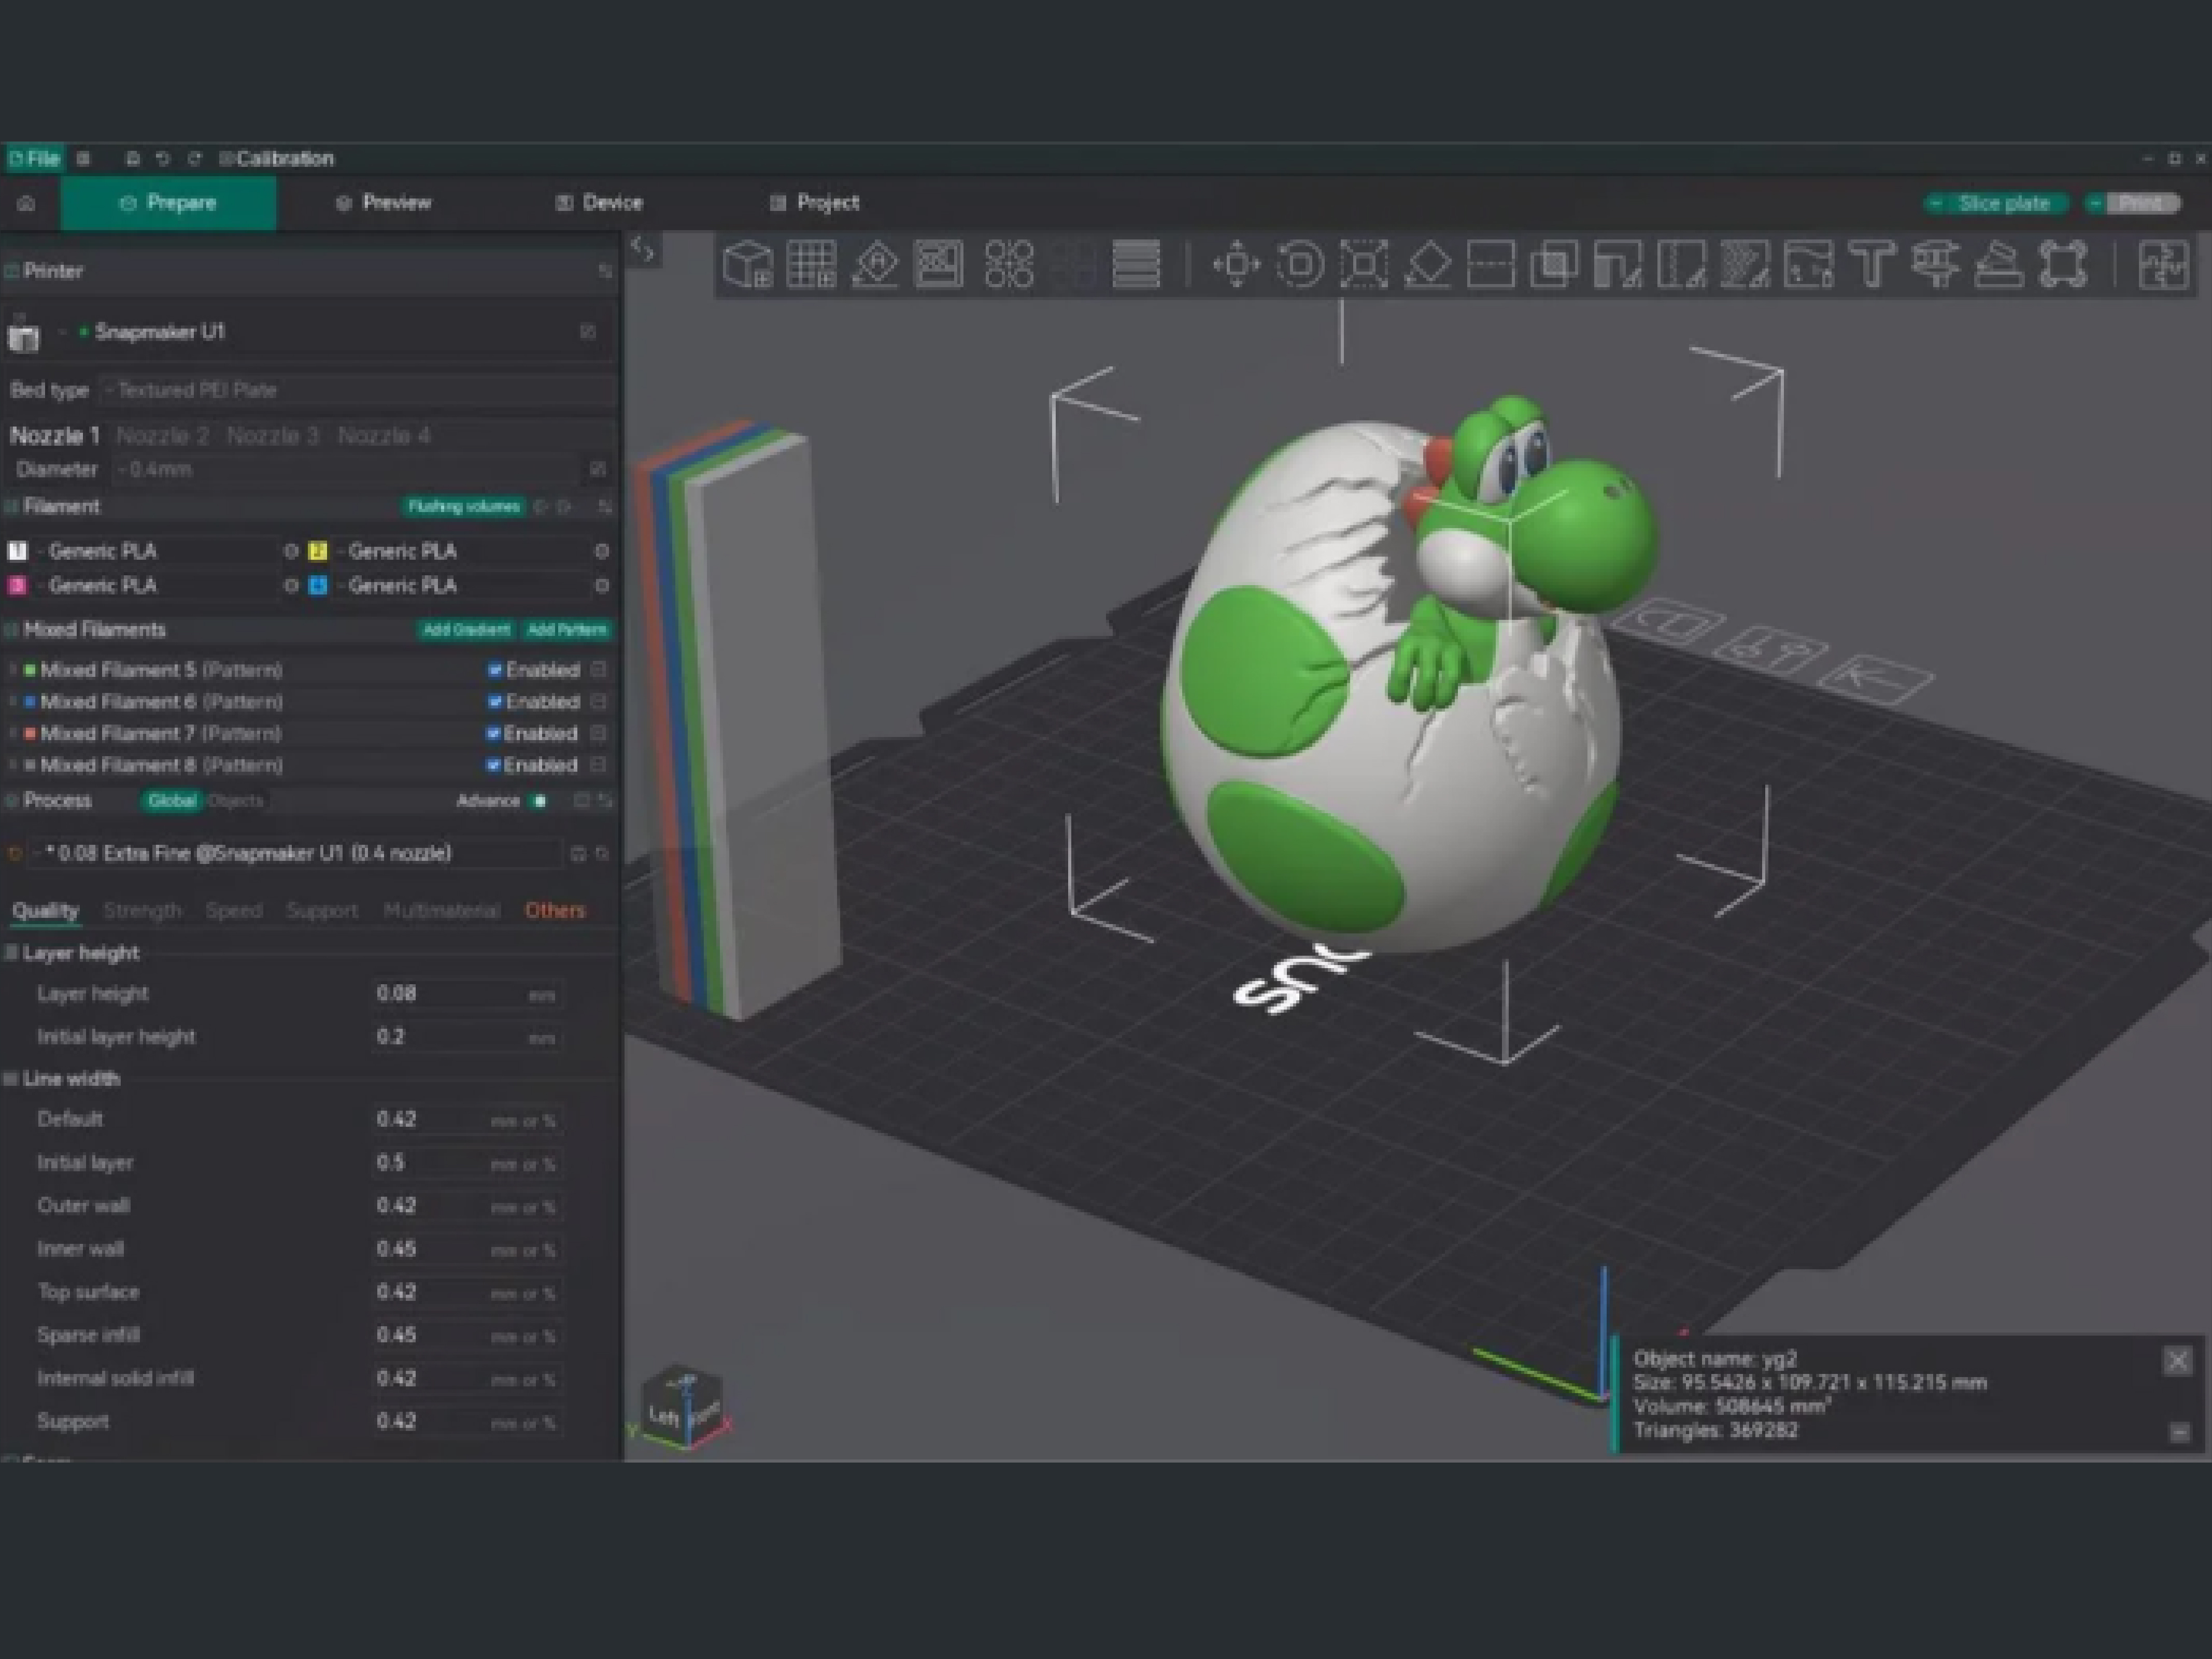The width and height of the screenshot is (2212, 1659).
Task: Switch to the Device tab
Action: point(599,203)
